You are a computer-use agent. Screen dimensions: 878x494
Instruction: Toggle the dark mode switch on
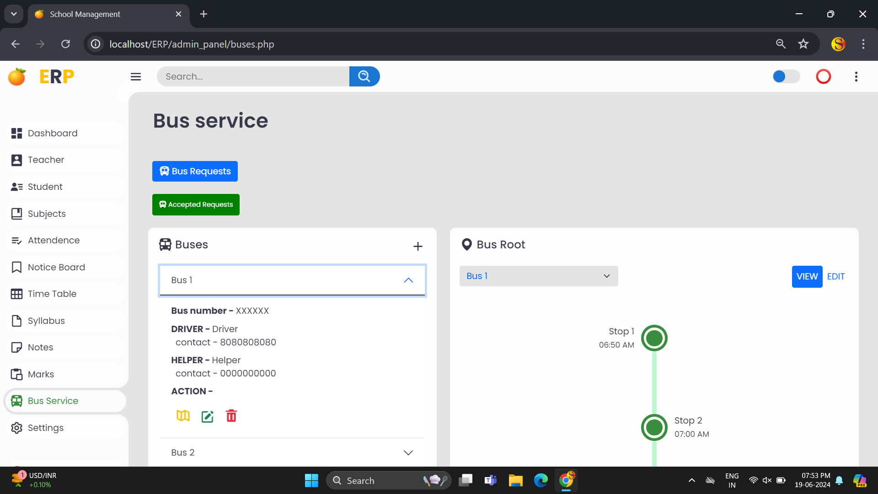tap(785, 76)
